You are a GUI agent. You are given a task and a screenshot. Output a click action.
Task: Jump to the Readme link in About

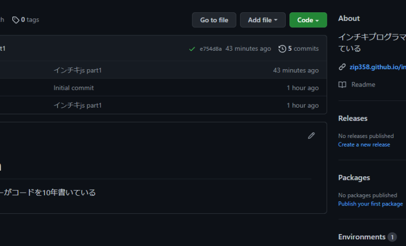(363, 85)
